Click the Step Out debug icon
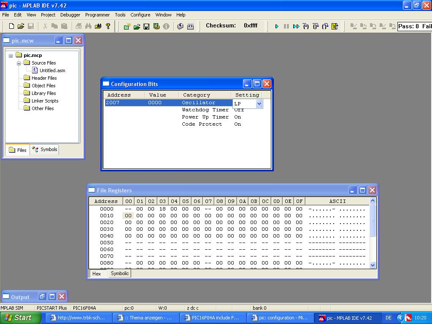Viewport: 432px width, 324px height. [x=325, y=27]
